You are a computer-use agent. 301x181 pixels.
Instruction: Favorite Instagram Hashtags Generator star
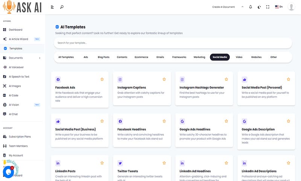coord(227,79)
